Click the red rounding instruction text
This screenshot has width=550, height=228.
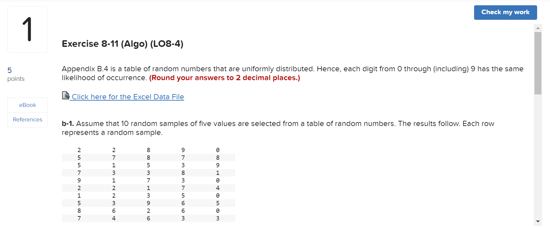pyautogui.click(x=224, y=78)
